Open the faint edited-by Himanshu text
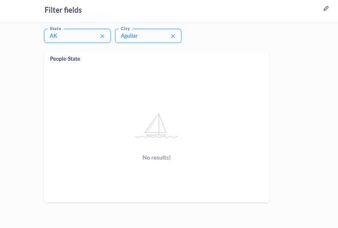Screen dimensions: 338x228 pyautogui.click(x=77, y=16)
